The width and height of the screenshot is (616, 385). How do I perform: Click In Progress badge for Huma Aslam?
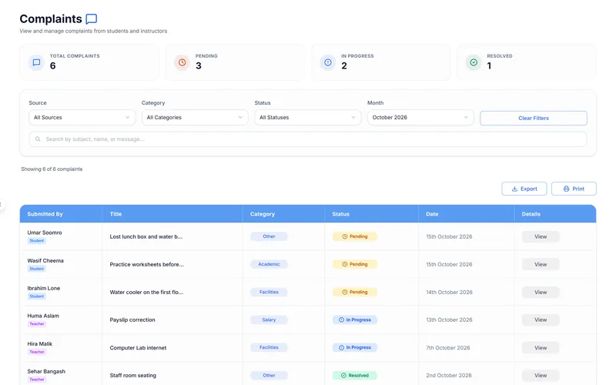coord(355,320)
